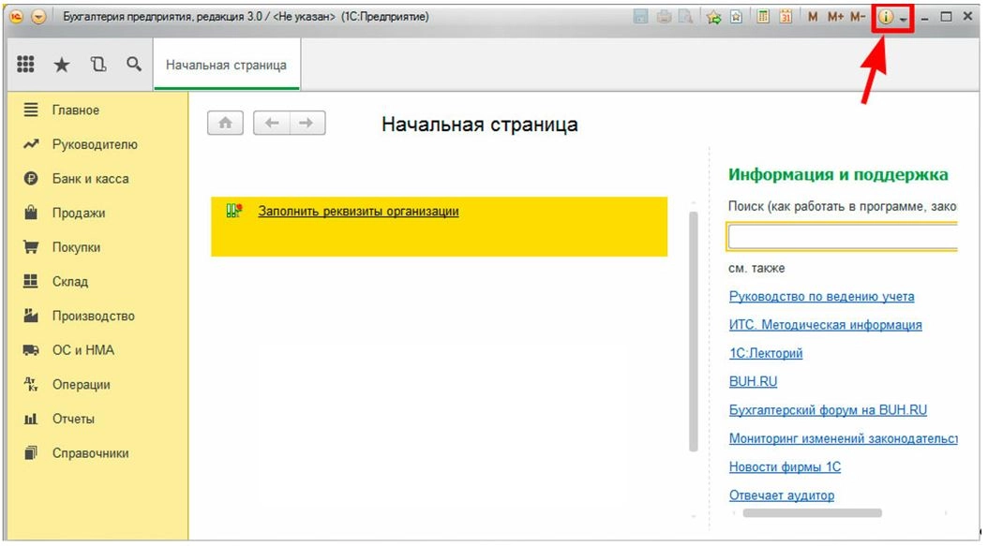
Task: Click the M memory button
Action: pos(813,18)
